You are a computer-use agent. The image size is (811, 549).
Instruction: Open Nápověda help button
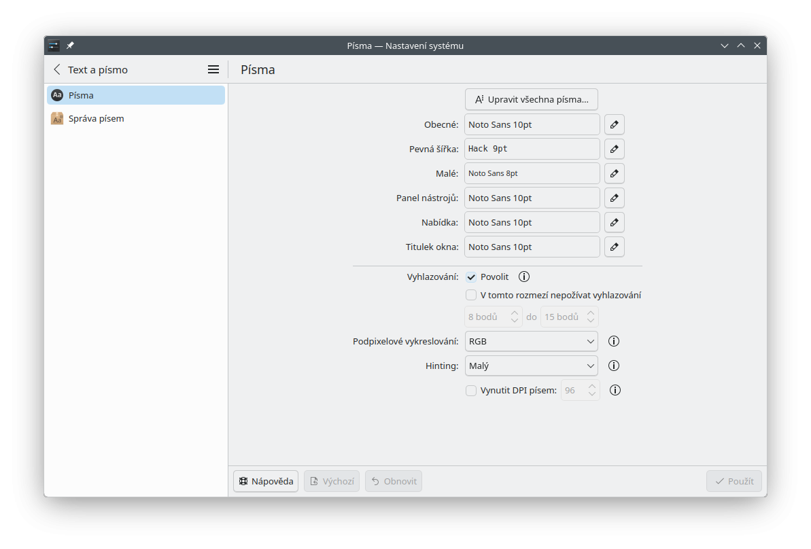click(x=266, y=481)
